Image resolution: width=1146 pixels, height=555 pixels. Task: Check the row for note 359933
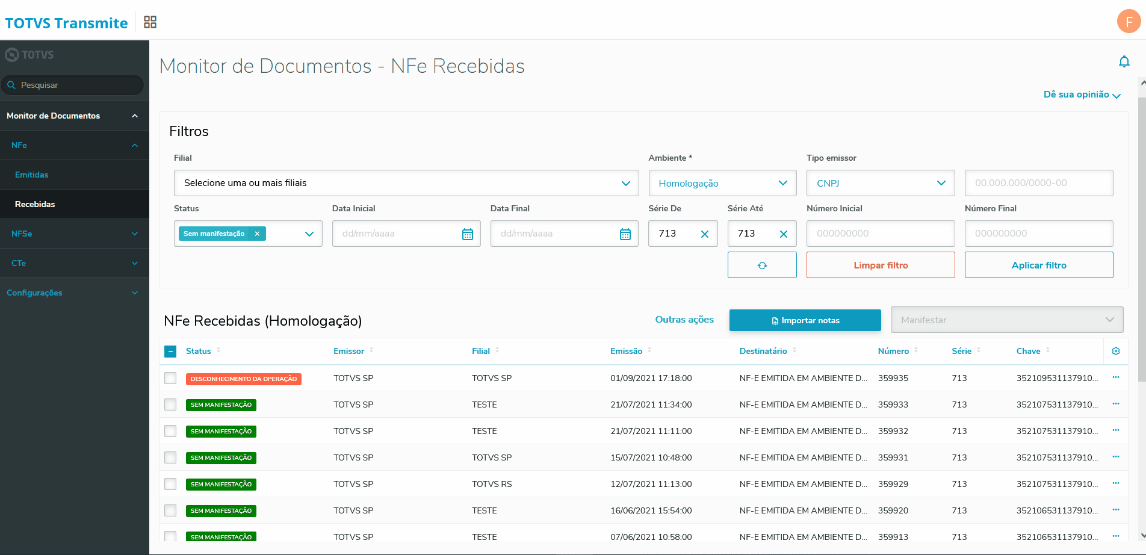point(170,405)
